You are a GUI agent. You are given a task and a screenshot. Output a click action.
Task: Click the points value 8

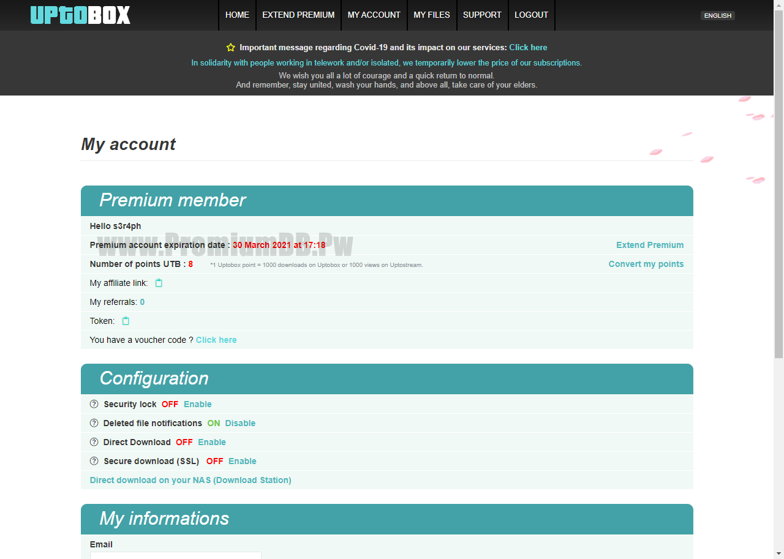[190, 264]
